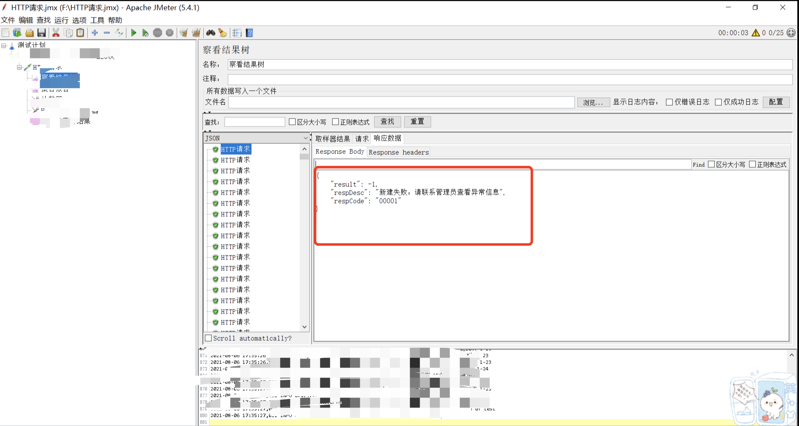
Task: Click the Stop test icon
Action: (x=157, y=32)
